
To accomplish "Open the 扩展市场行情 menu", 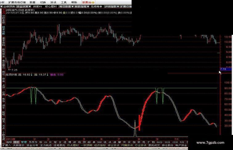I will click(x=17, y=2).
